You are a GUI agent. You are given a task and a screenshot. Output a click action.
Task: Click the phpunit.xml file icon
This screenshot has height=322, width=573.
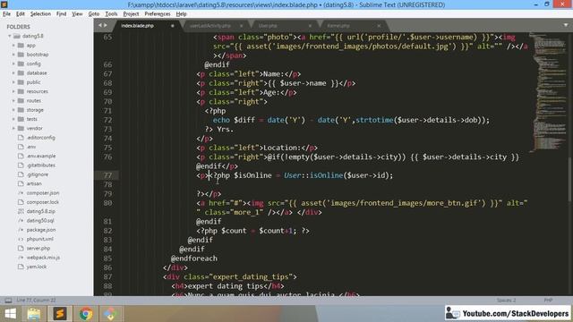coord(21,239)
